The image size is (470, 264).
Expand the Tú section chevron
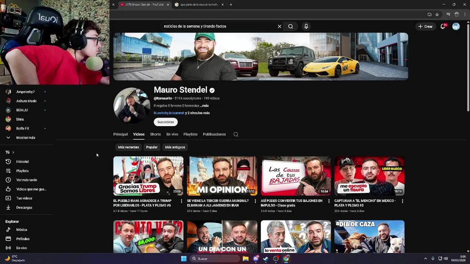click(13, 152)
